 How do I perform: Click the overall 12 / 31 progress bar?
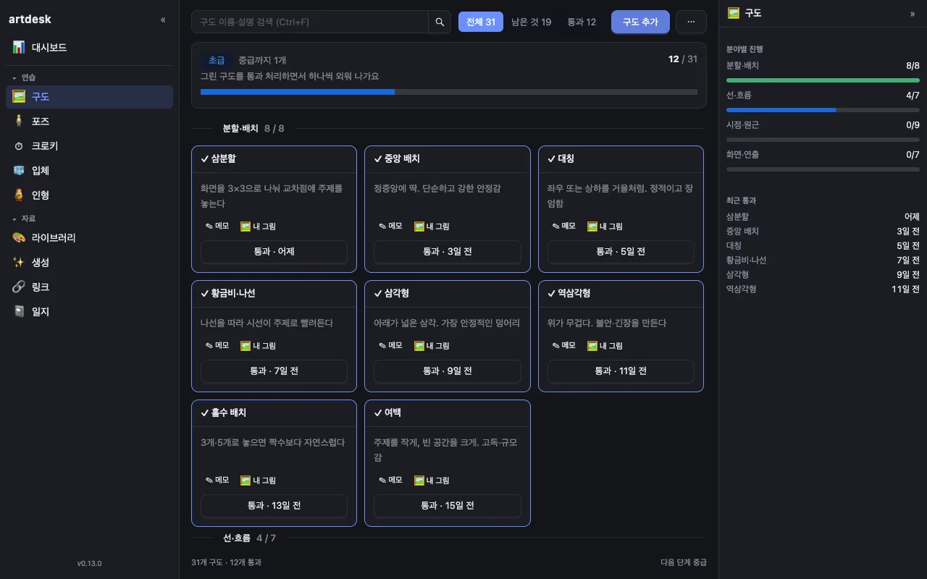[449, 92]
